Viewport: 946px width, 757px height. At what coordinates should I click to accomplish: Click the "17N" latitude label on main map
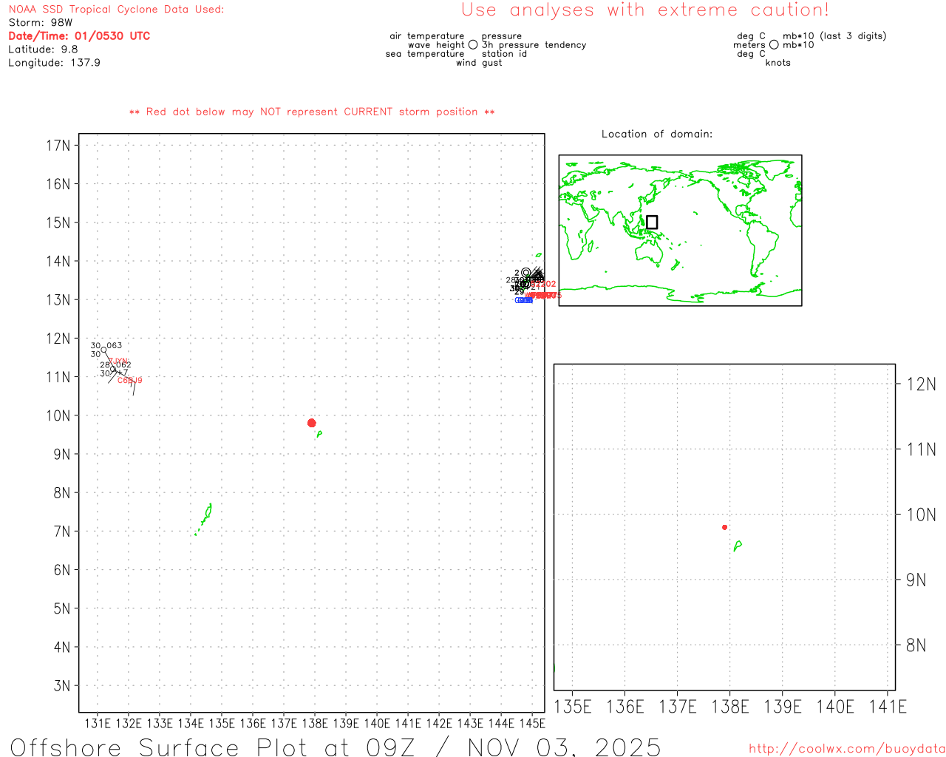tap(58, 145)
